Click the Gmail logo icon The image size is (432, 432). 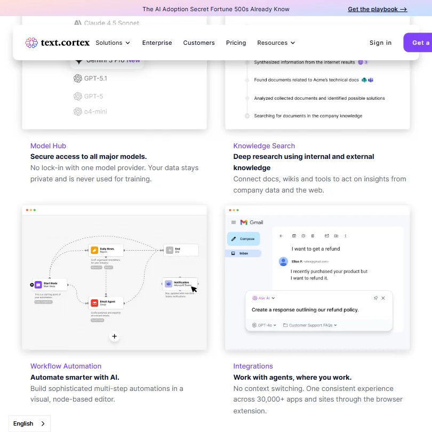pyautogui.click(x=244, y=222)
